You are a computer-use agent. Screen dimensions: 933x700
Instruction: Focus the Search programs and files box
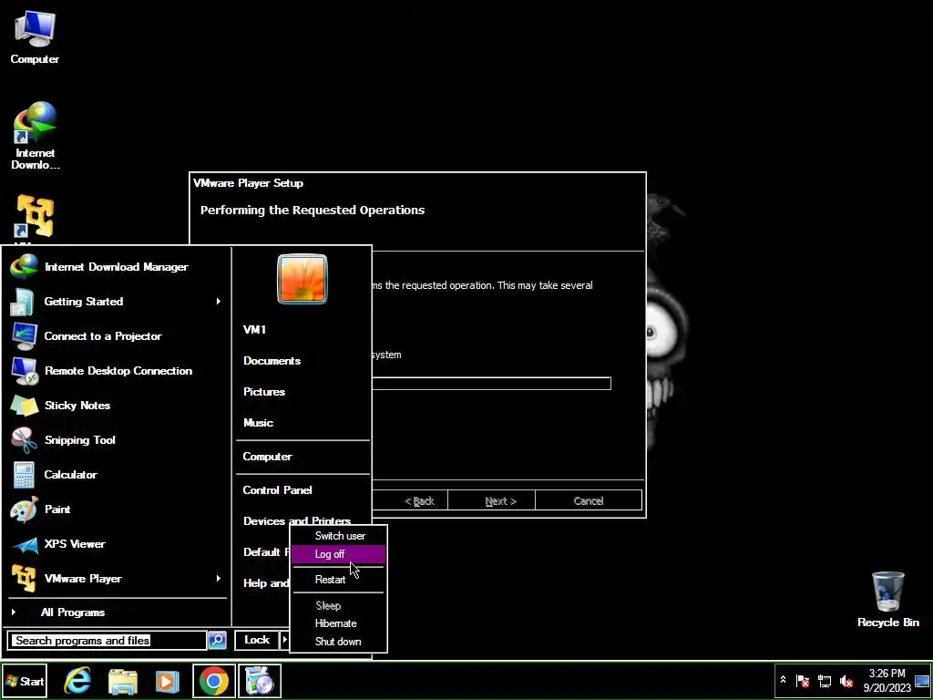[x=108, y=641]
